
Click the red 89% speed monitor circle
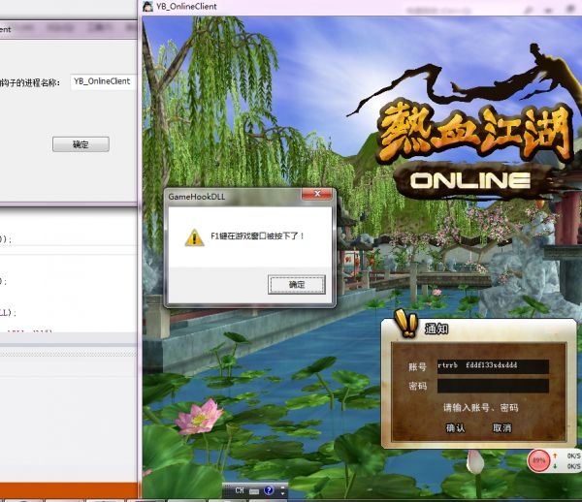point(538,459)
